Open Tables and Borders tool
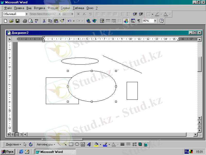The height and width of the screenshot is (155, 206). click(x=102, y=21)
